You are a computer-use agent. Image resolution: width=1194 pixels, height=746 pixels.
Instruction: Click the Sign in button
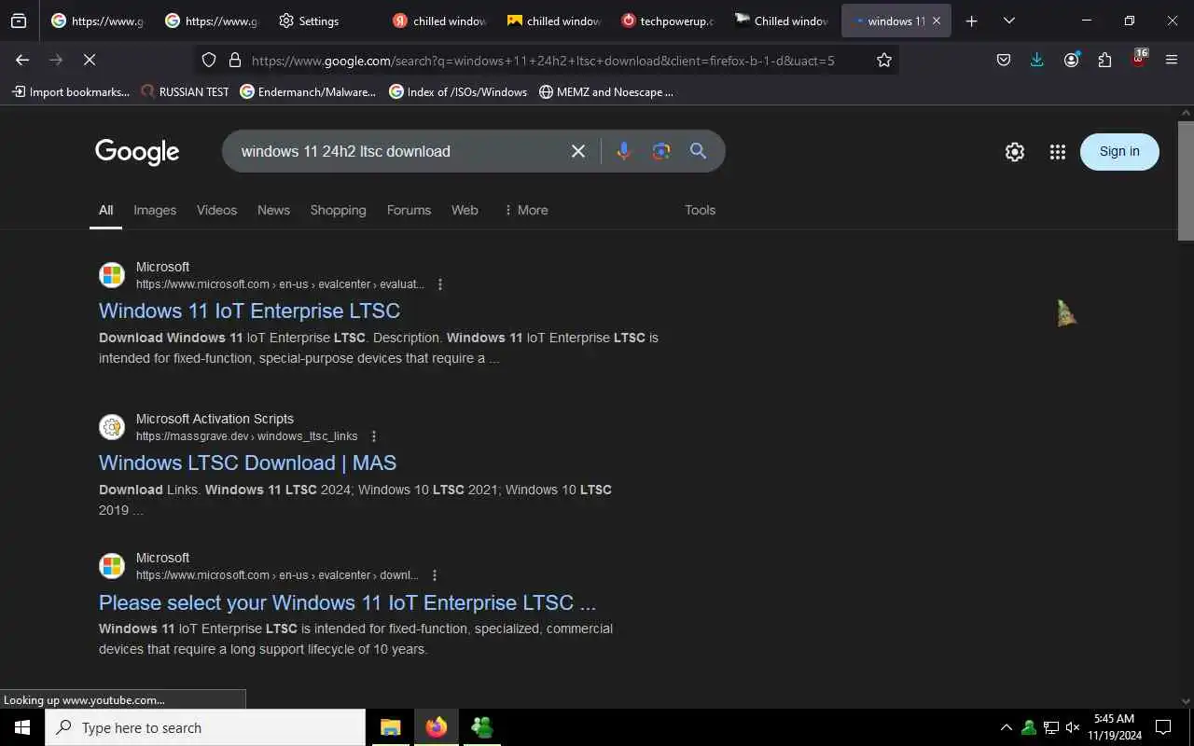1119,151
